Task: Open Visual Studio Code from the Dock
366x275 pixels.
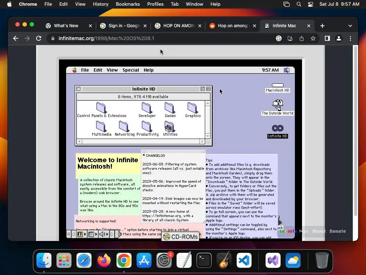Action: pyautogui.click(x=244, y=260)
